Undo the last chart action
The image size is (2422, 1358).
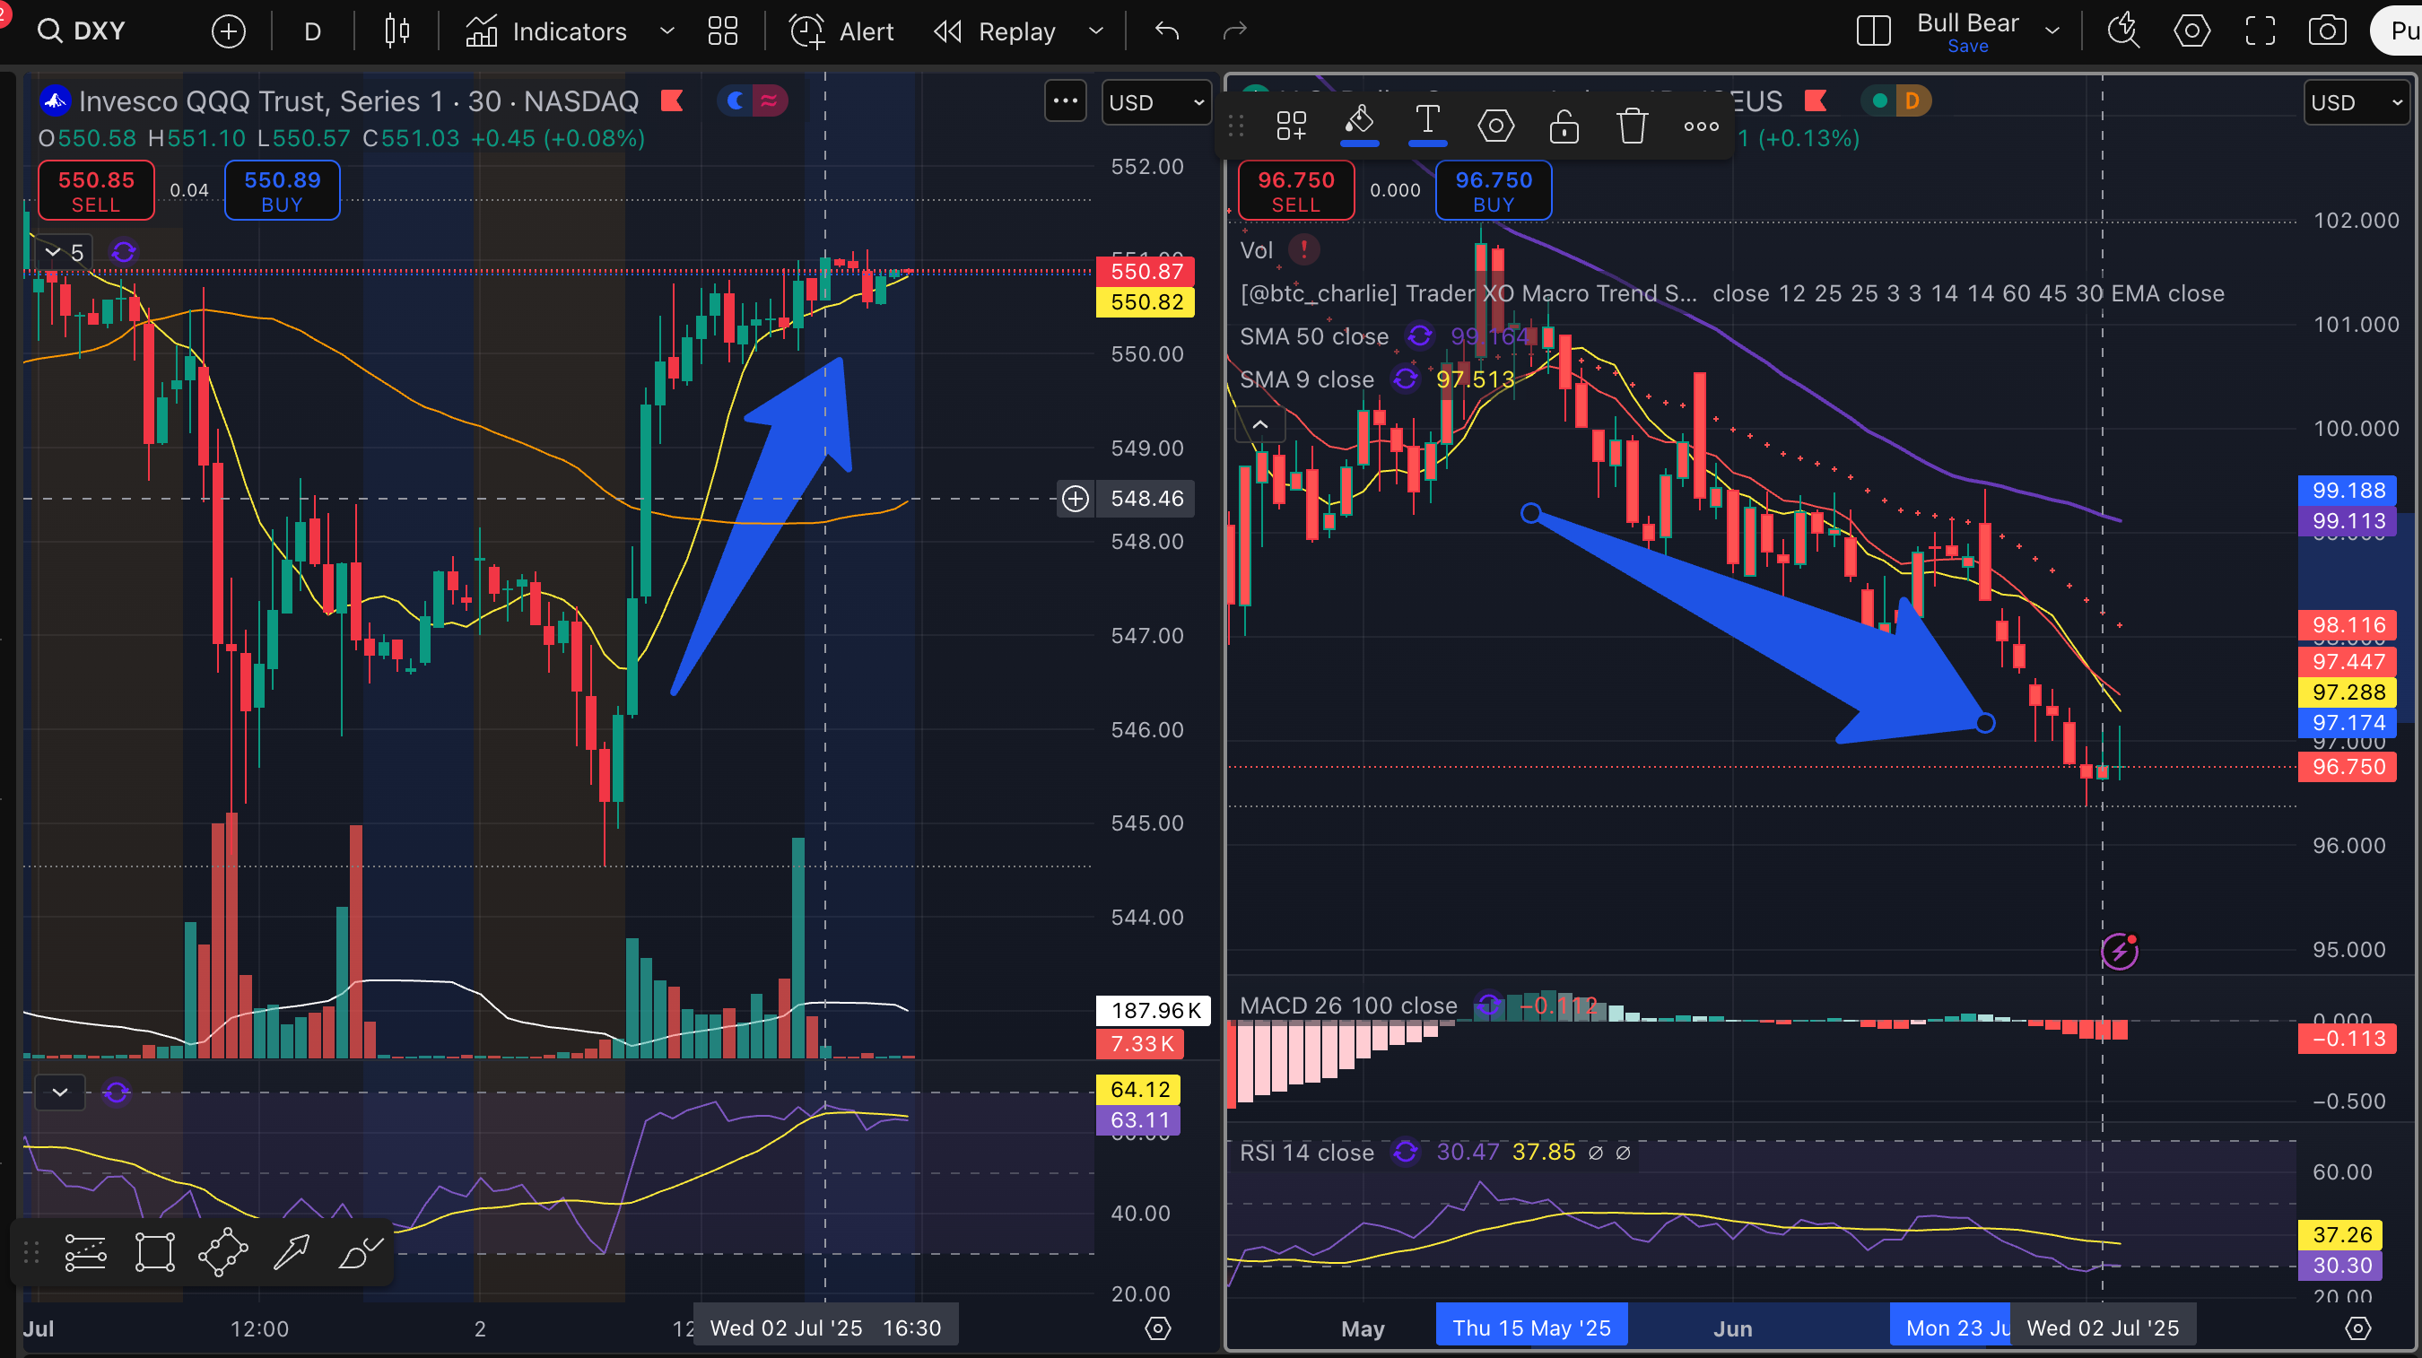pyautogui.click(x=1167, y=31)
